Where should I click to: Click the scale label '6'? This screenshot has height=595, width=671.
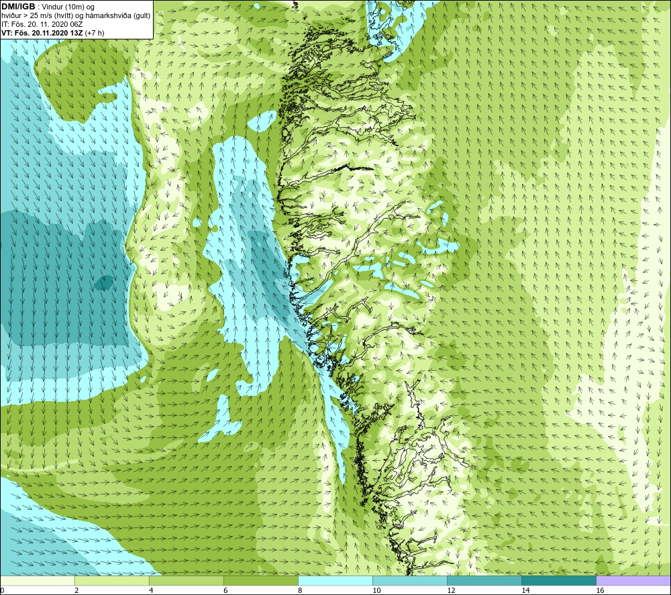[225, 590]
